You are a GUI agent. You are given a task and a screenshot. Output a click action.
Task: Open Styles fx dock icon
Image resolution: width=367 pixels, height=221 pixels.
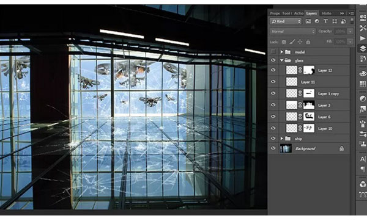[x=363, y=109]
